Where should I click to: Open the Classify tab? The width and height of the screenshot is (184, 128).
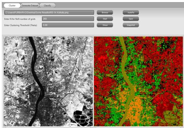pyautogui.click(x=48, y=6)
